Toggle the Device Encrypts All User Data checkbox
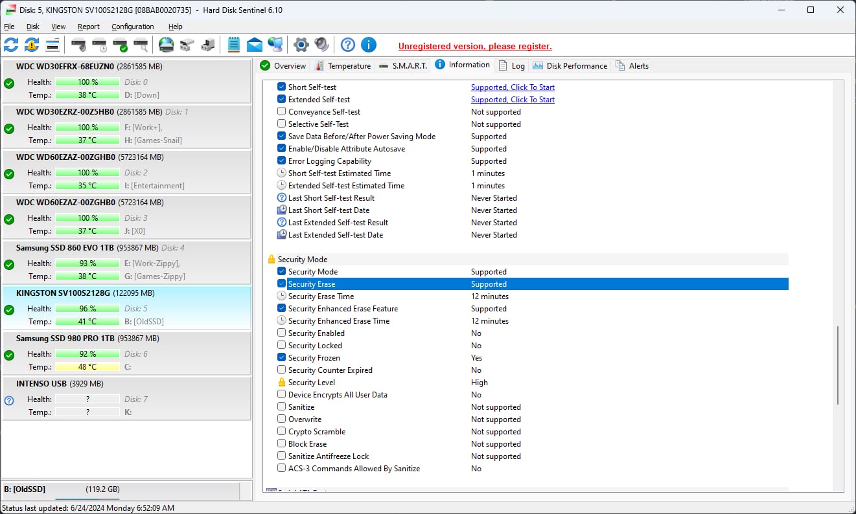Screen dimensions: 856x514 click(x=281, y=395)
